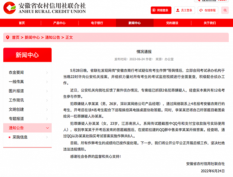Open 电子银行 navigation menu item
The width and height of the screenshot is (233, 177).
click(x=97, y=23)
